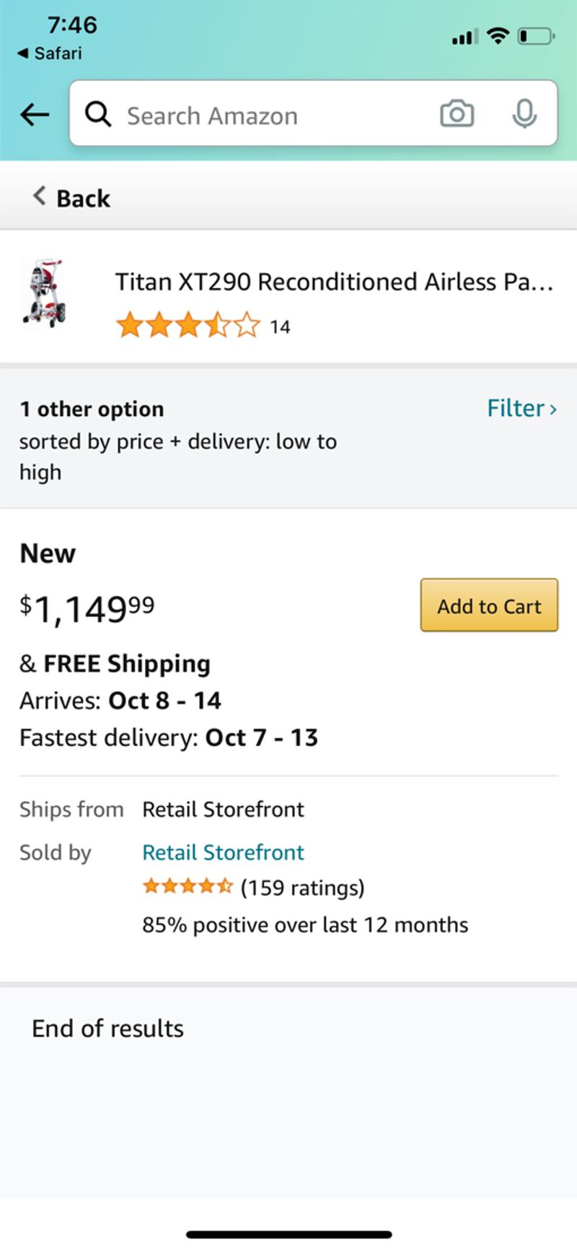Tap the 14 reviews count

click(280, 327)
